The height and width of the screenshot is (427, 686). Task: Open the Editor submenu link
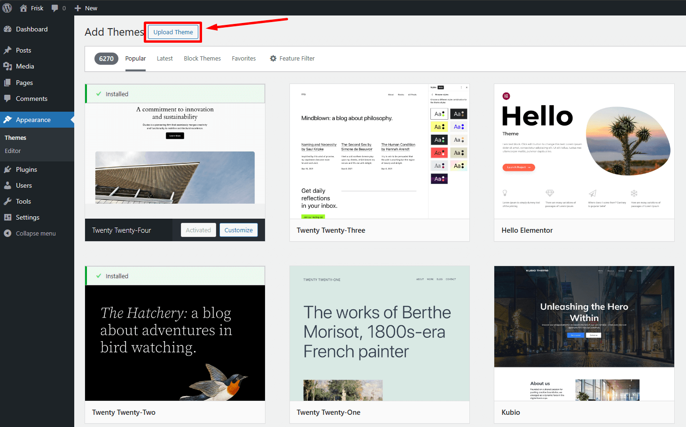[x=13, y=151]
